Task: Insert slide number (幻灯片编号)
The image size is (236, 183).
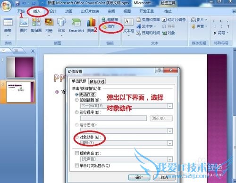Action: [x=174, y=20]
